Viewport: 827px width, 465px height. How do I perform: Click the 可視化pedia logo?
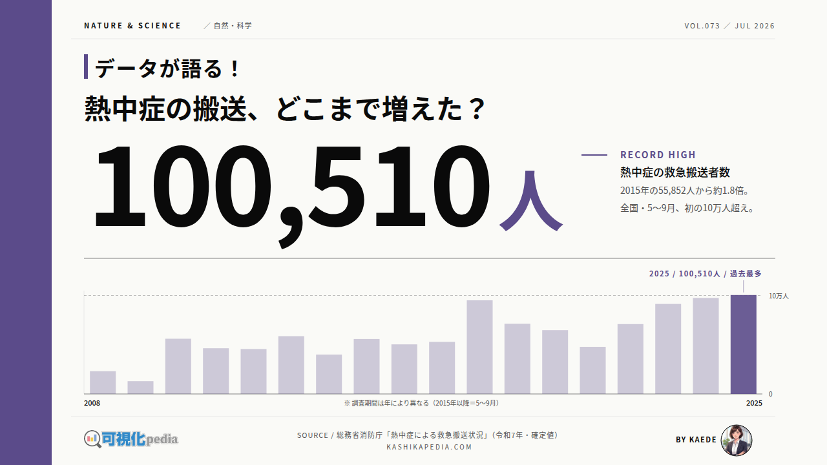pos(131,439)
